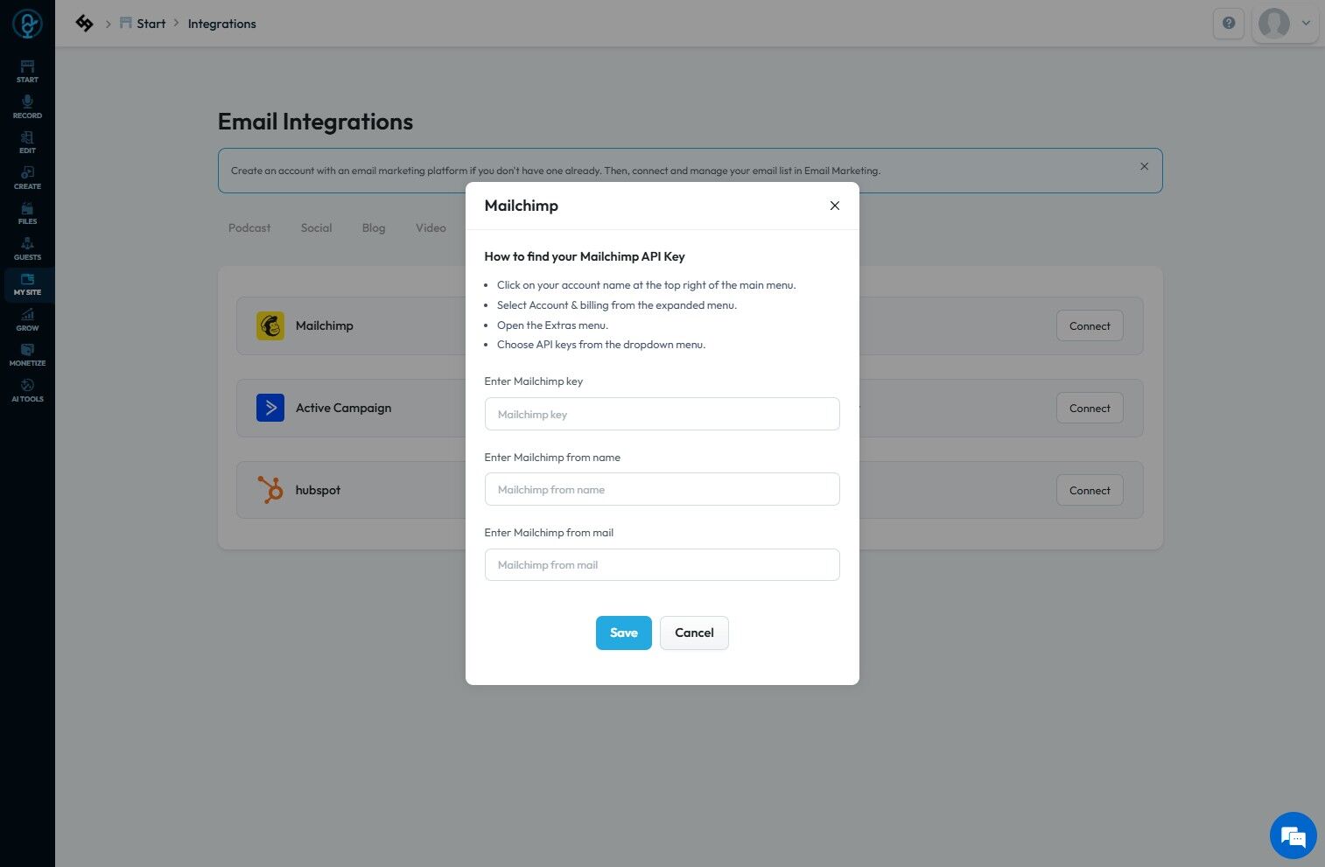
Task: Switch to the Social tab
Action: click(x=316, y=227)
